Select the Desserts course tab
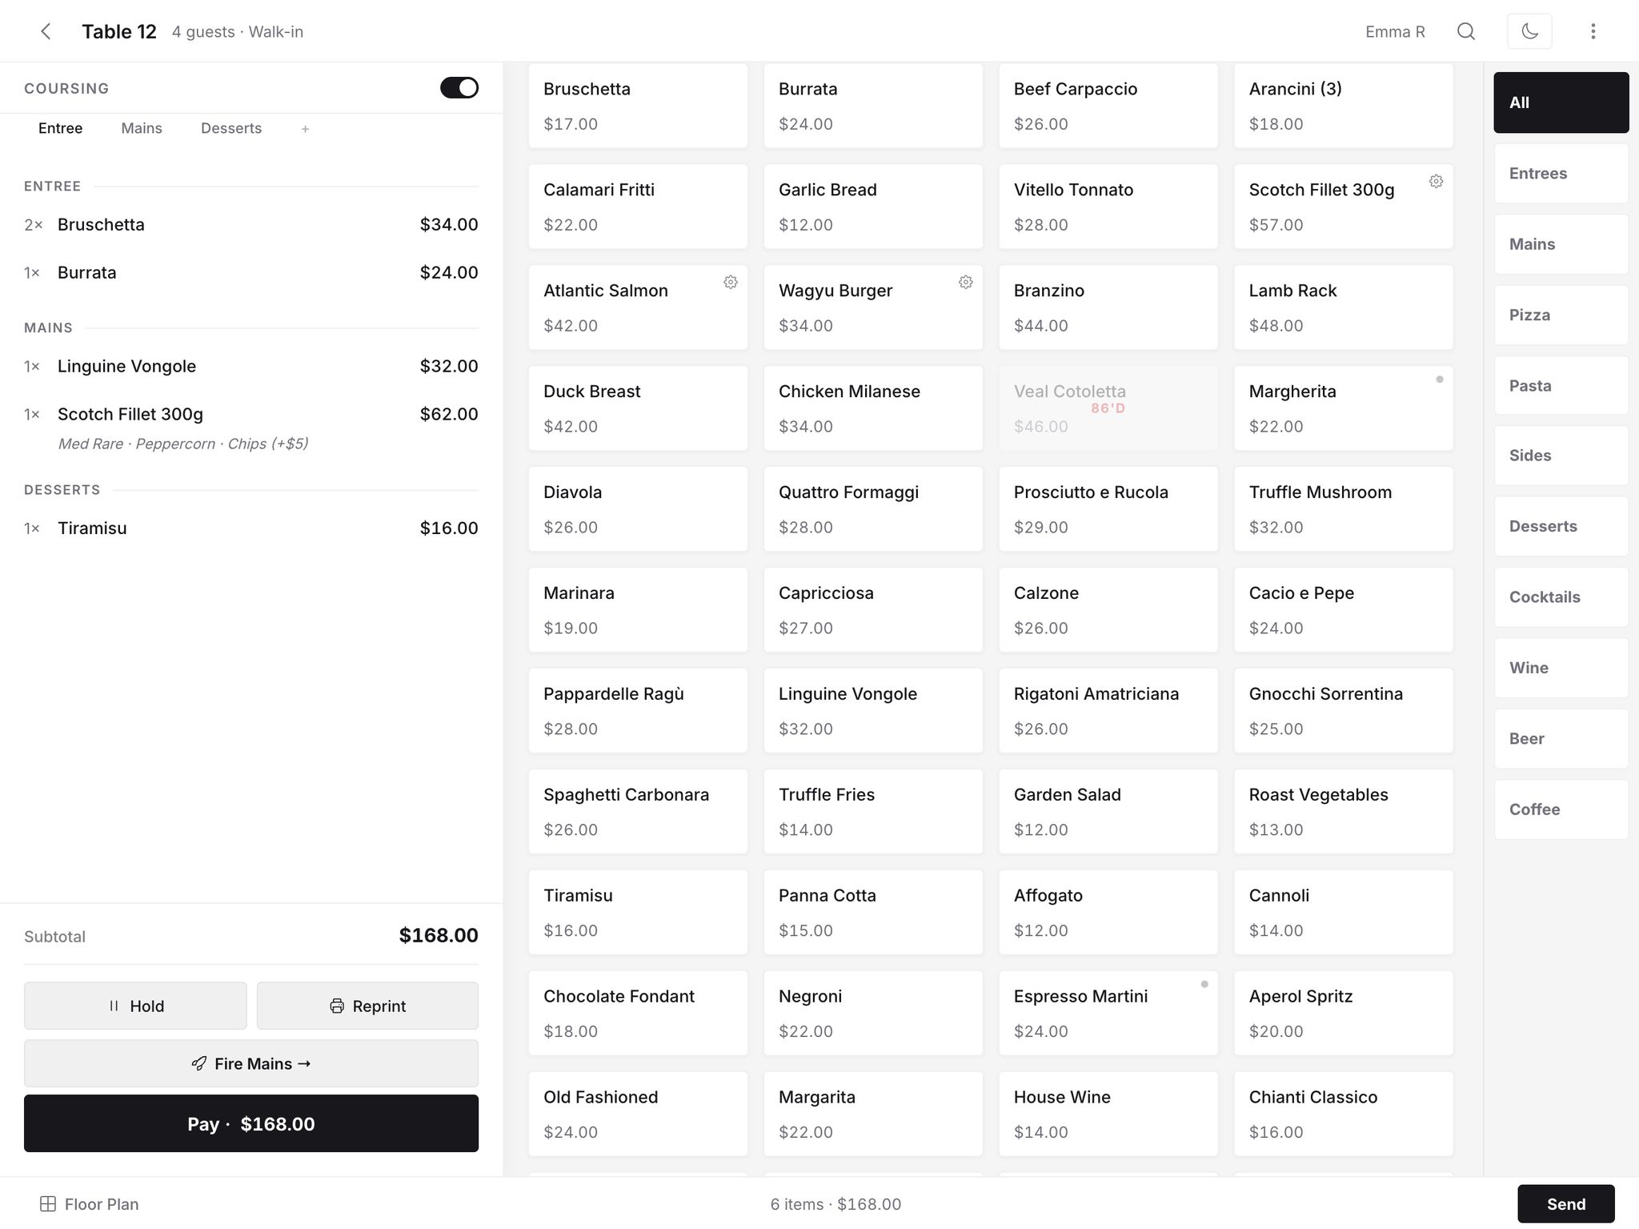This screenshot has width=1639, height=1229. point(231,128)
